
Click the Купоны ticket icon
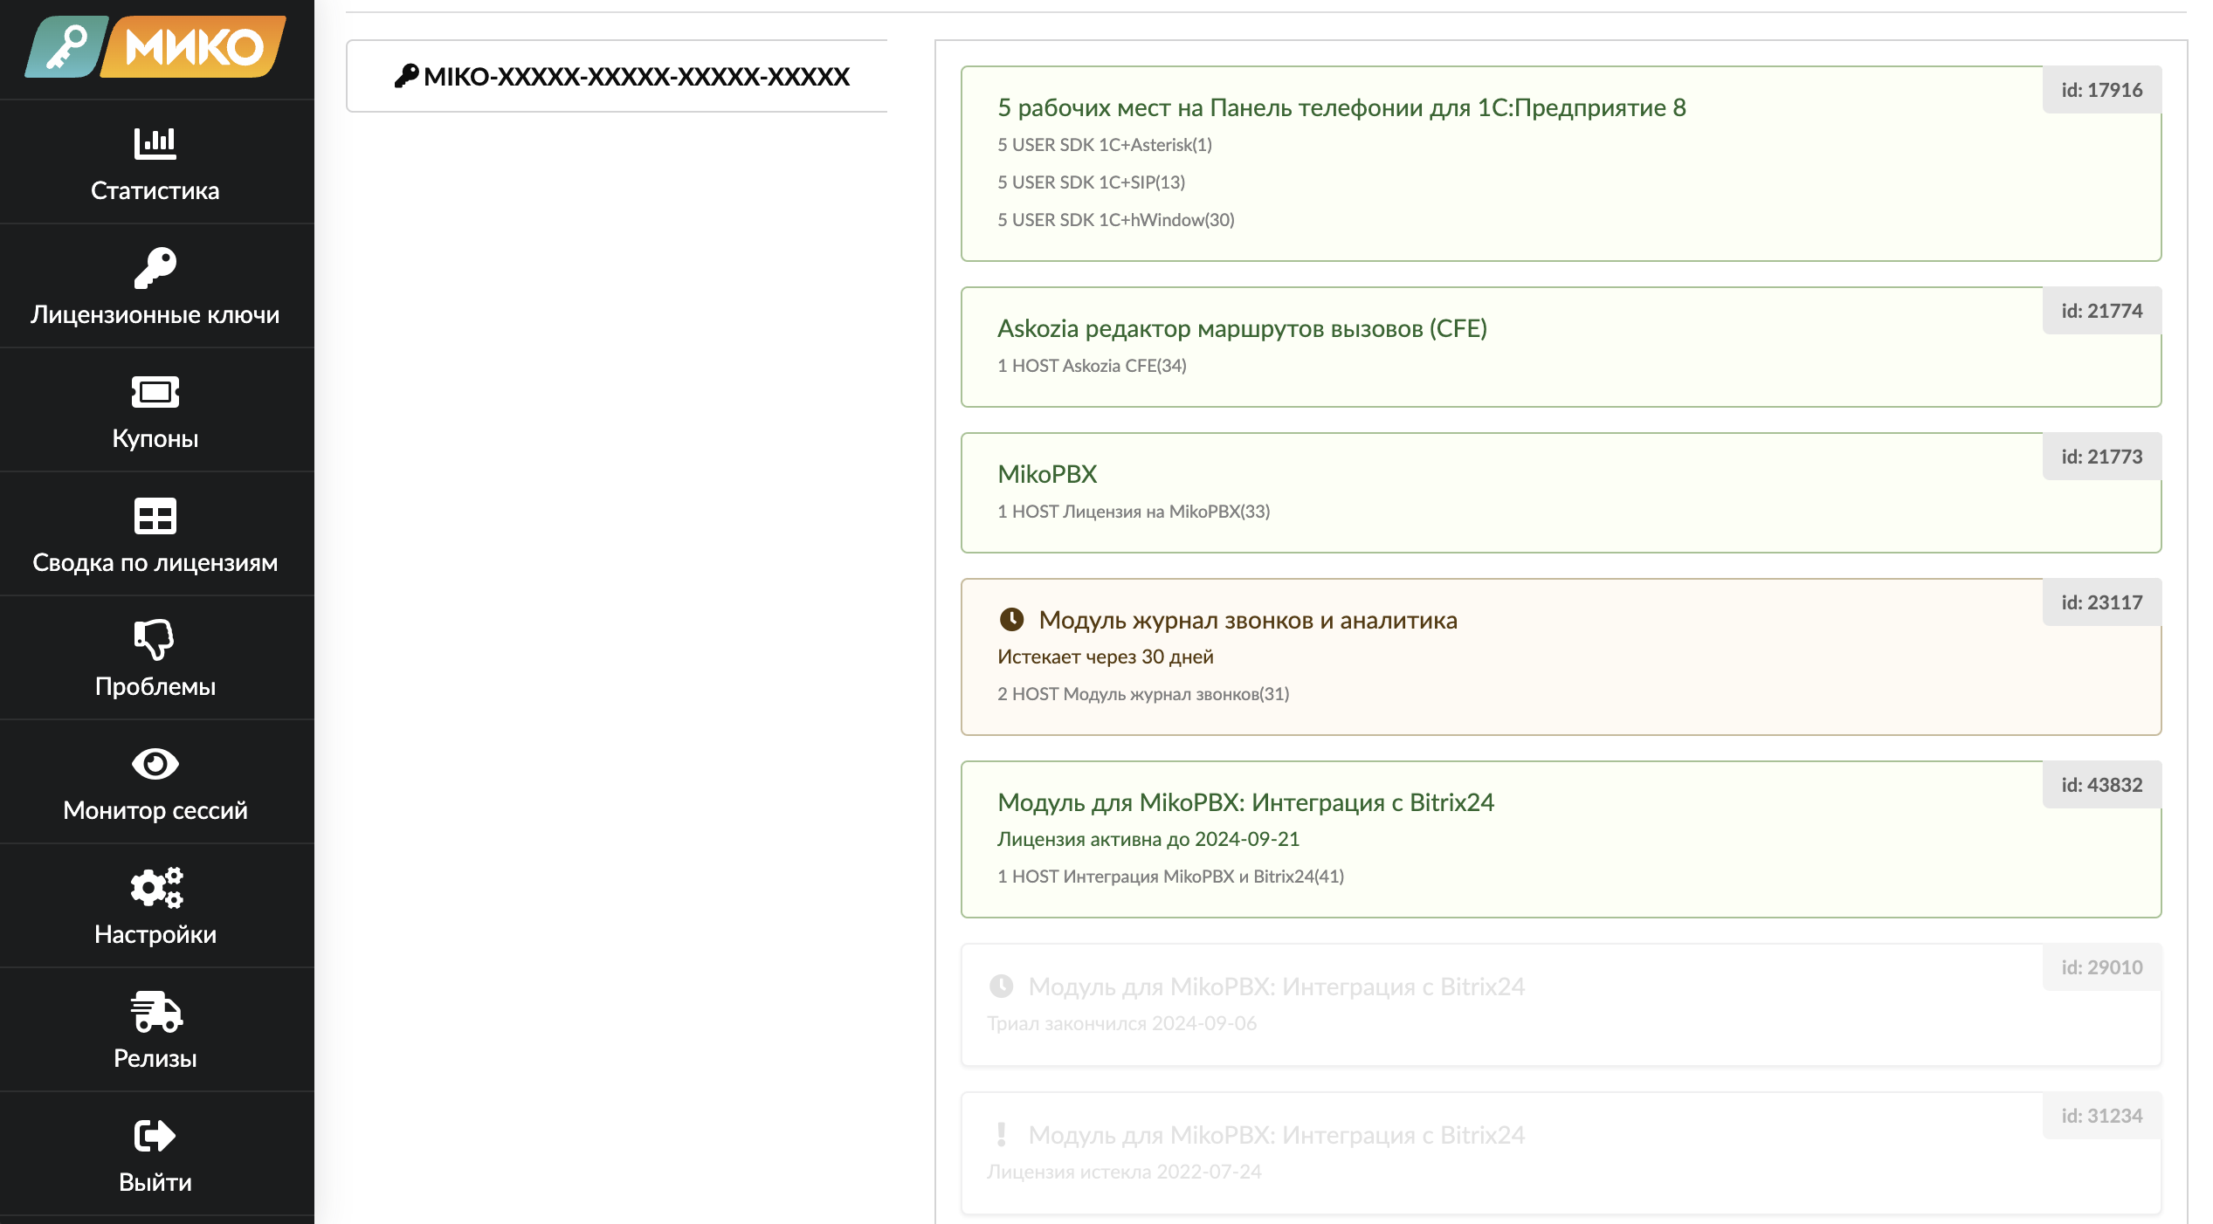[x=155, y=392]
